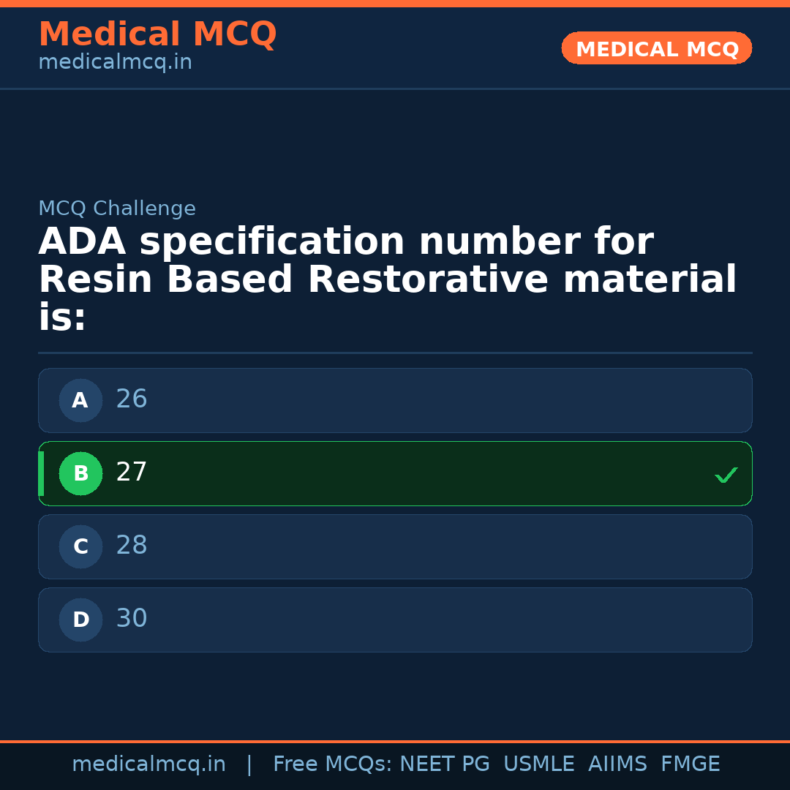The width and height of the screenshot is (790, 790).
Task: Click the letter C circle icon
Action: coord(80,546)
